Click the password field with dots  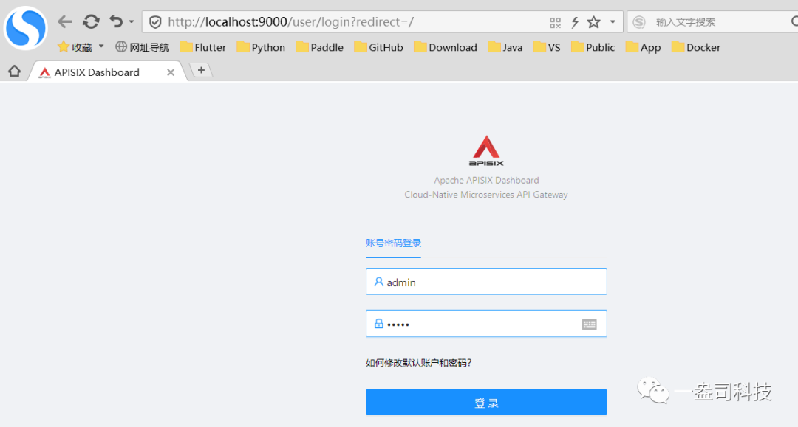(486, 324)
